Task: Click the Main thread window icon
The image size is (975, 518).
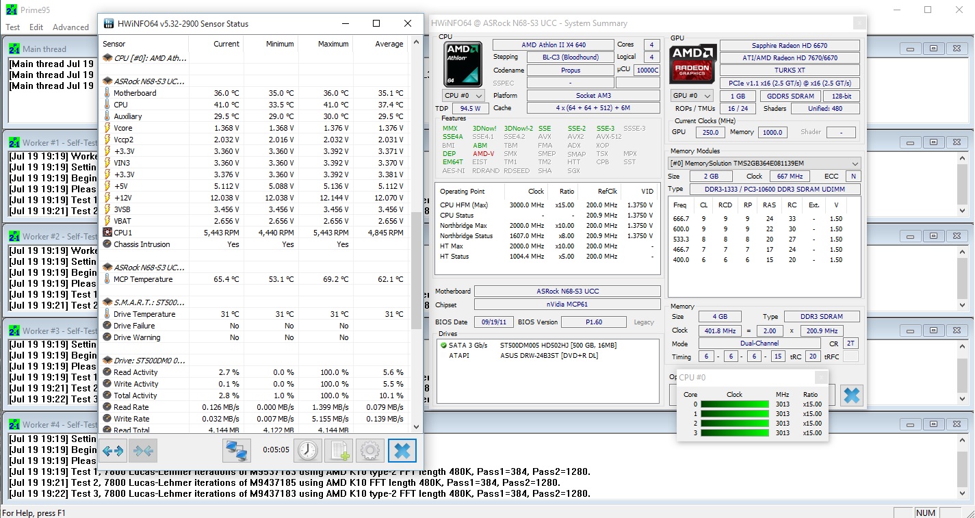Action: coord(14,49)
